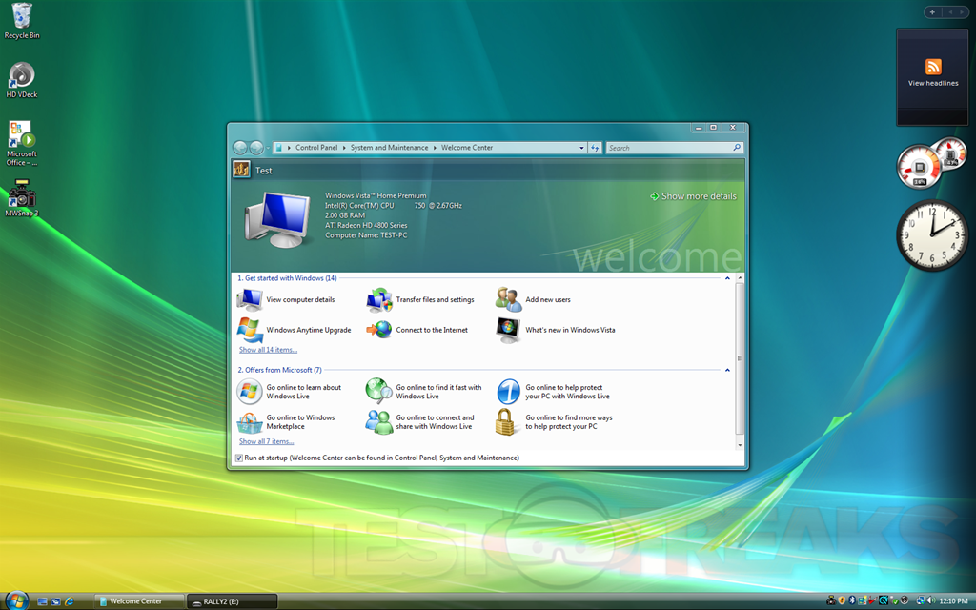Collapse the Offers from Microsoft section
Screen dimensions: 976x610
(x=728, y=370)
